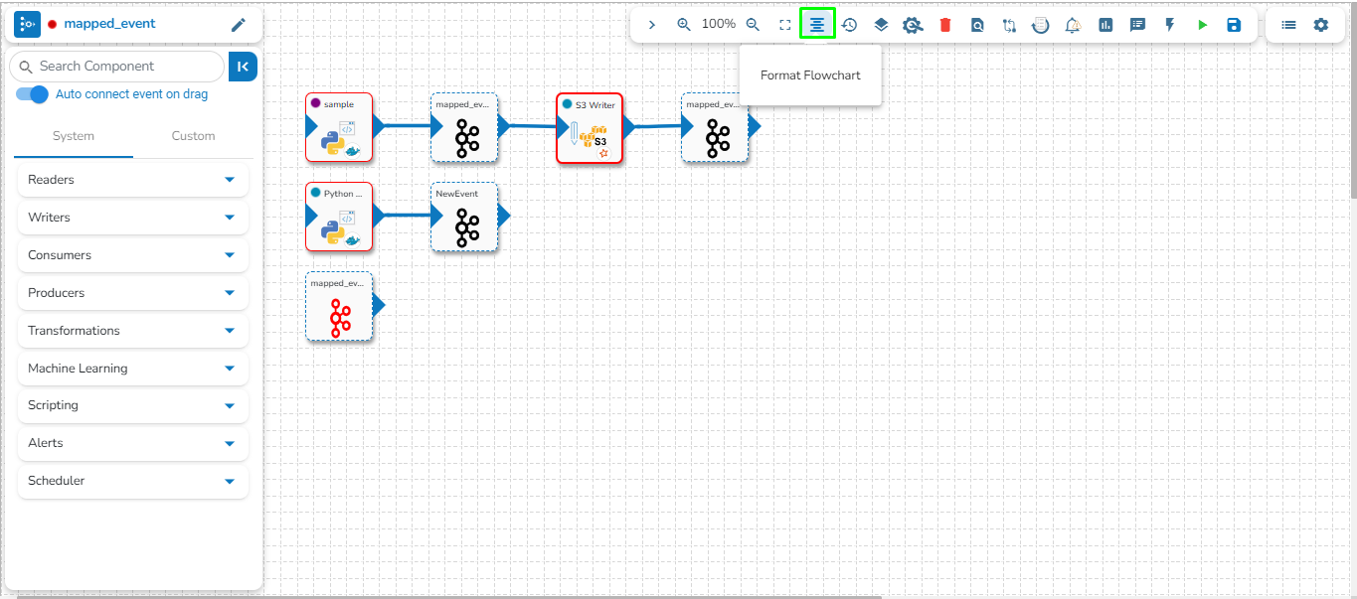Expand the Scheduler category

point(133,481)
